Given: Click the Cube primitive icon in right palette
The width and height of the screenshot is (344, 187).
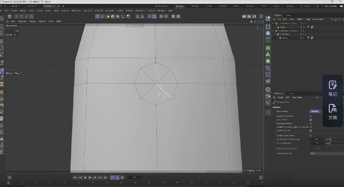Looking at the screenshot, I should 268,33.
